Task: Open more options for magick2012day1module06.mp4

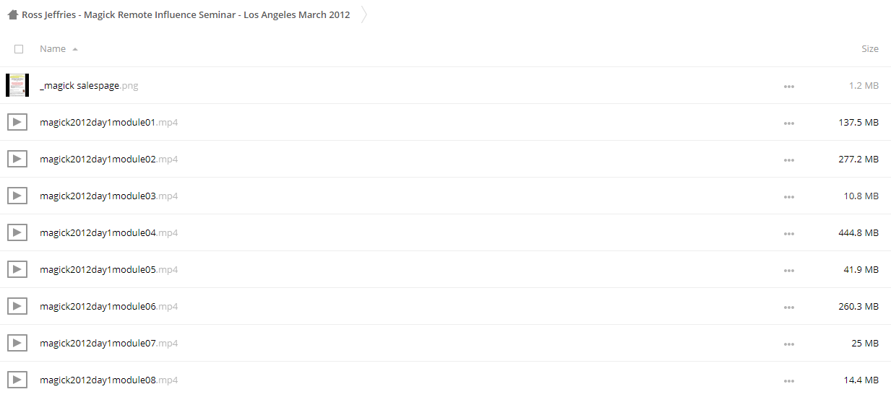Action: [788, 307]
